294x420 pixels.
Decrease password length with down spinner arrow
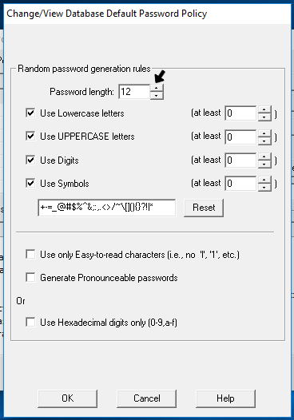click(x=157, y=95)
